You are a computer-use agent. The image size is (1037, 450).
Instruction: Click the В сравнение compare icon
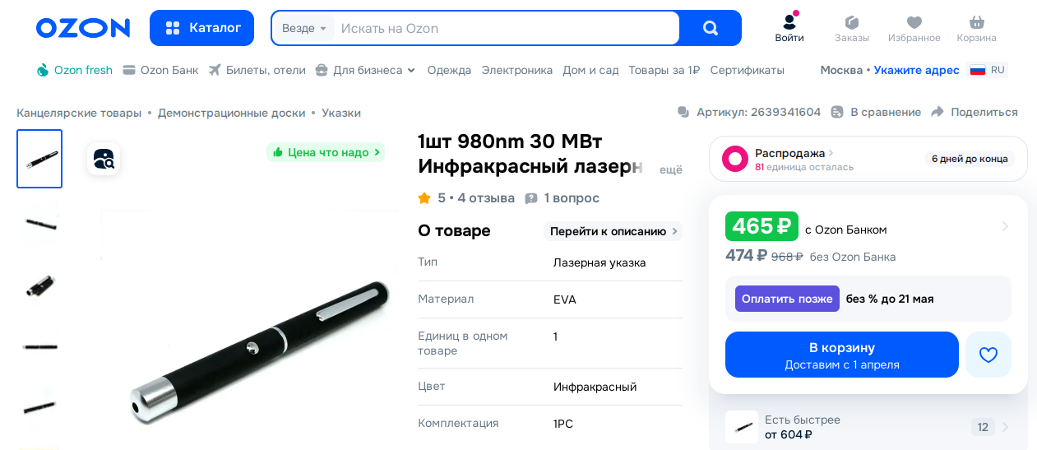(837, 112)
